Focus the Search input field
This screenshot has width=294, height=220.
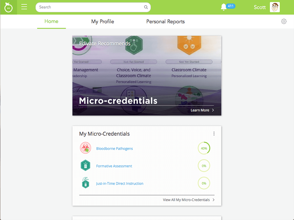(93, 7)
